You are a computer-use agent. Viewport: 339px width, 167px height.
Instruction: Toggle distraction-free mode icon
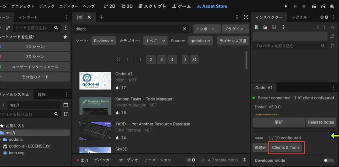pos(246,17)
